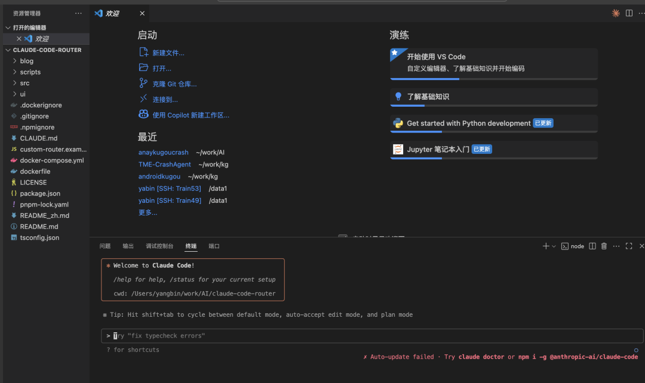This screenshot has width=645, height=383.
Task: Add a new terminal with plus icon
Action: tap(545, 246)
